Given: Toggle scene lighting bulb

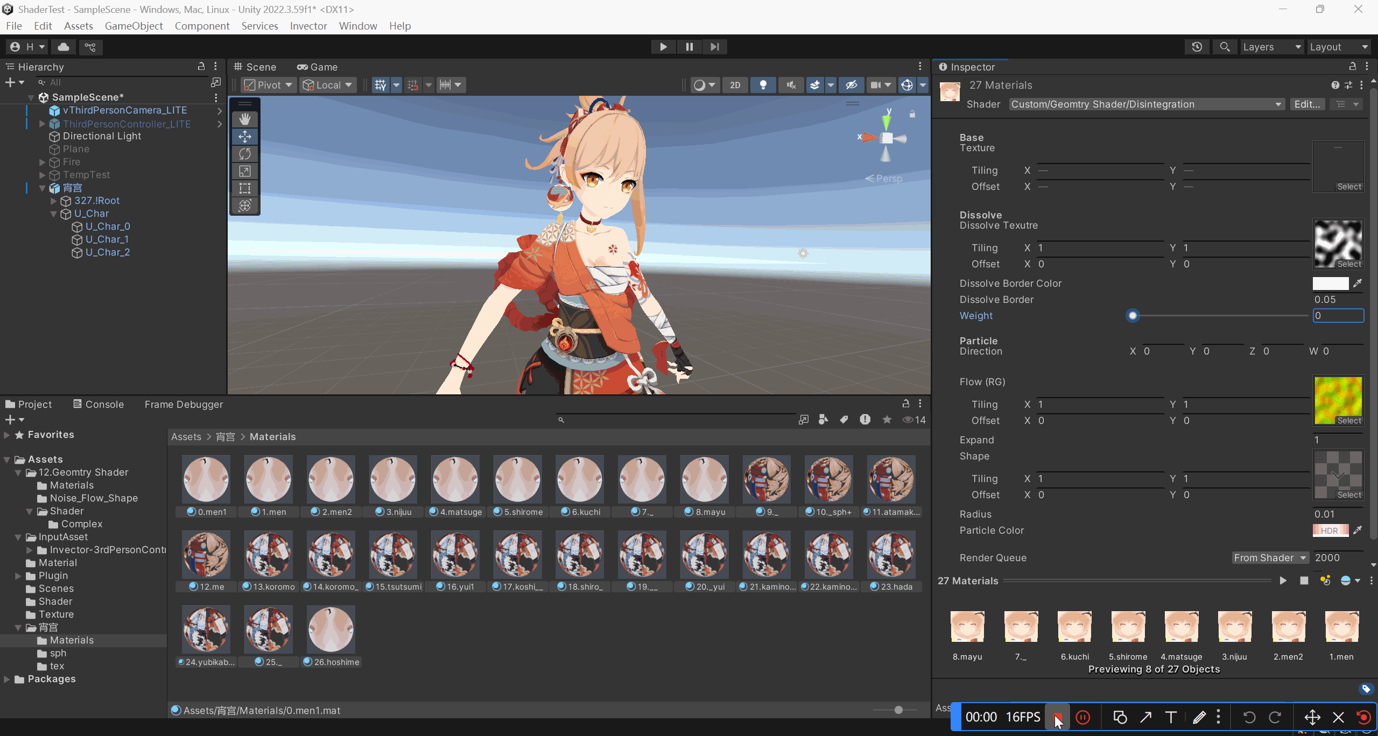Looking at the screenshot, I should [763, 85].
